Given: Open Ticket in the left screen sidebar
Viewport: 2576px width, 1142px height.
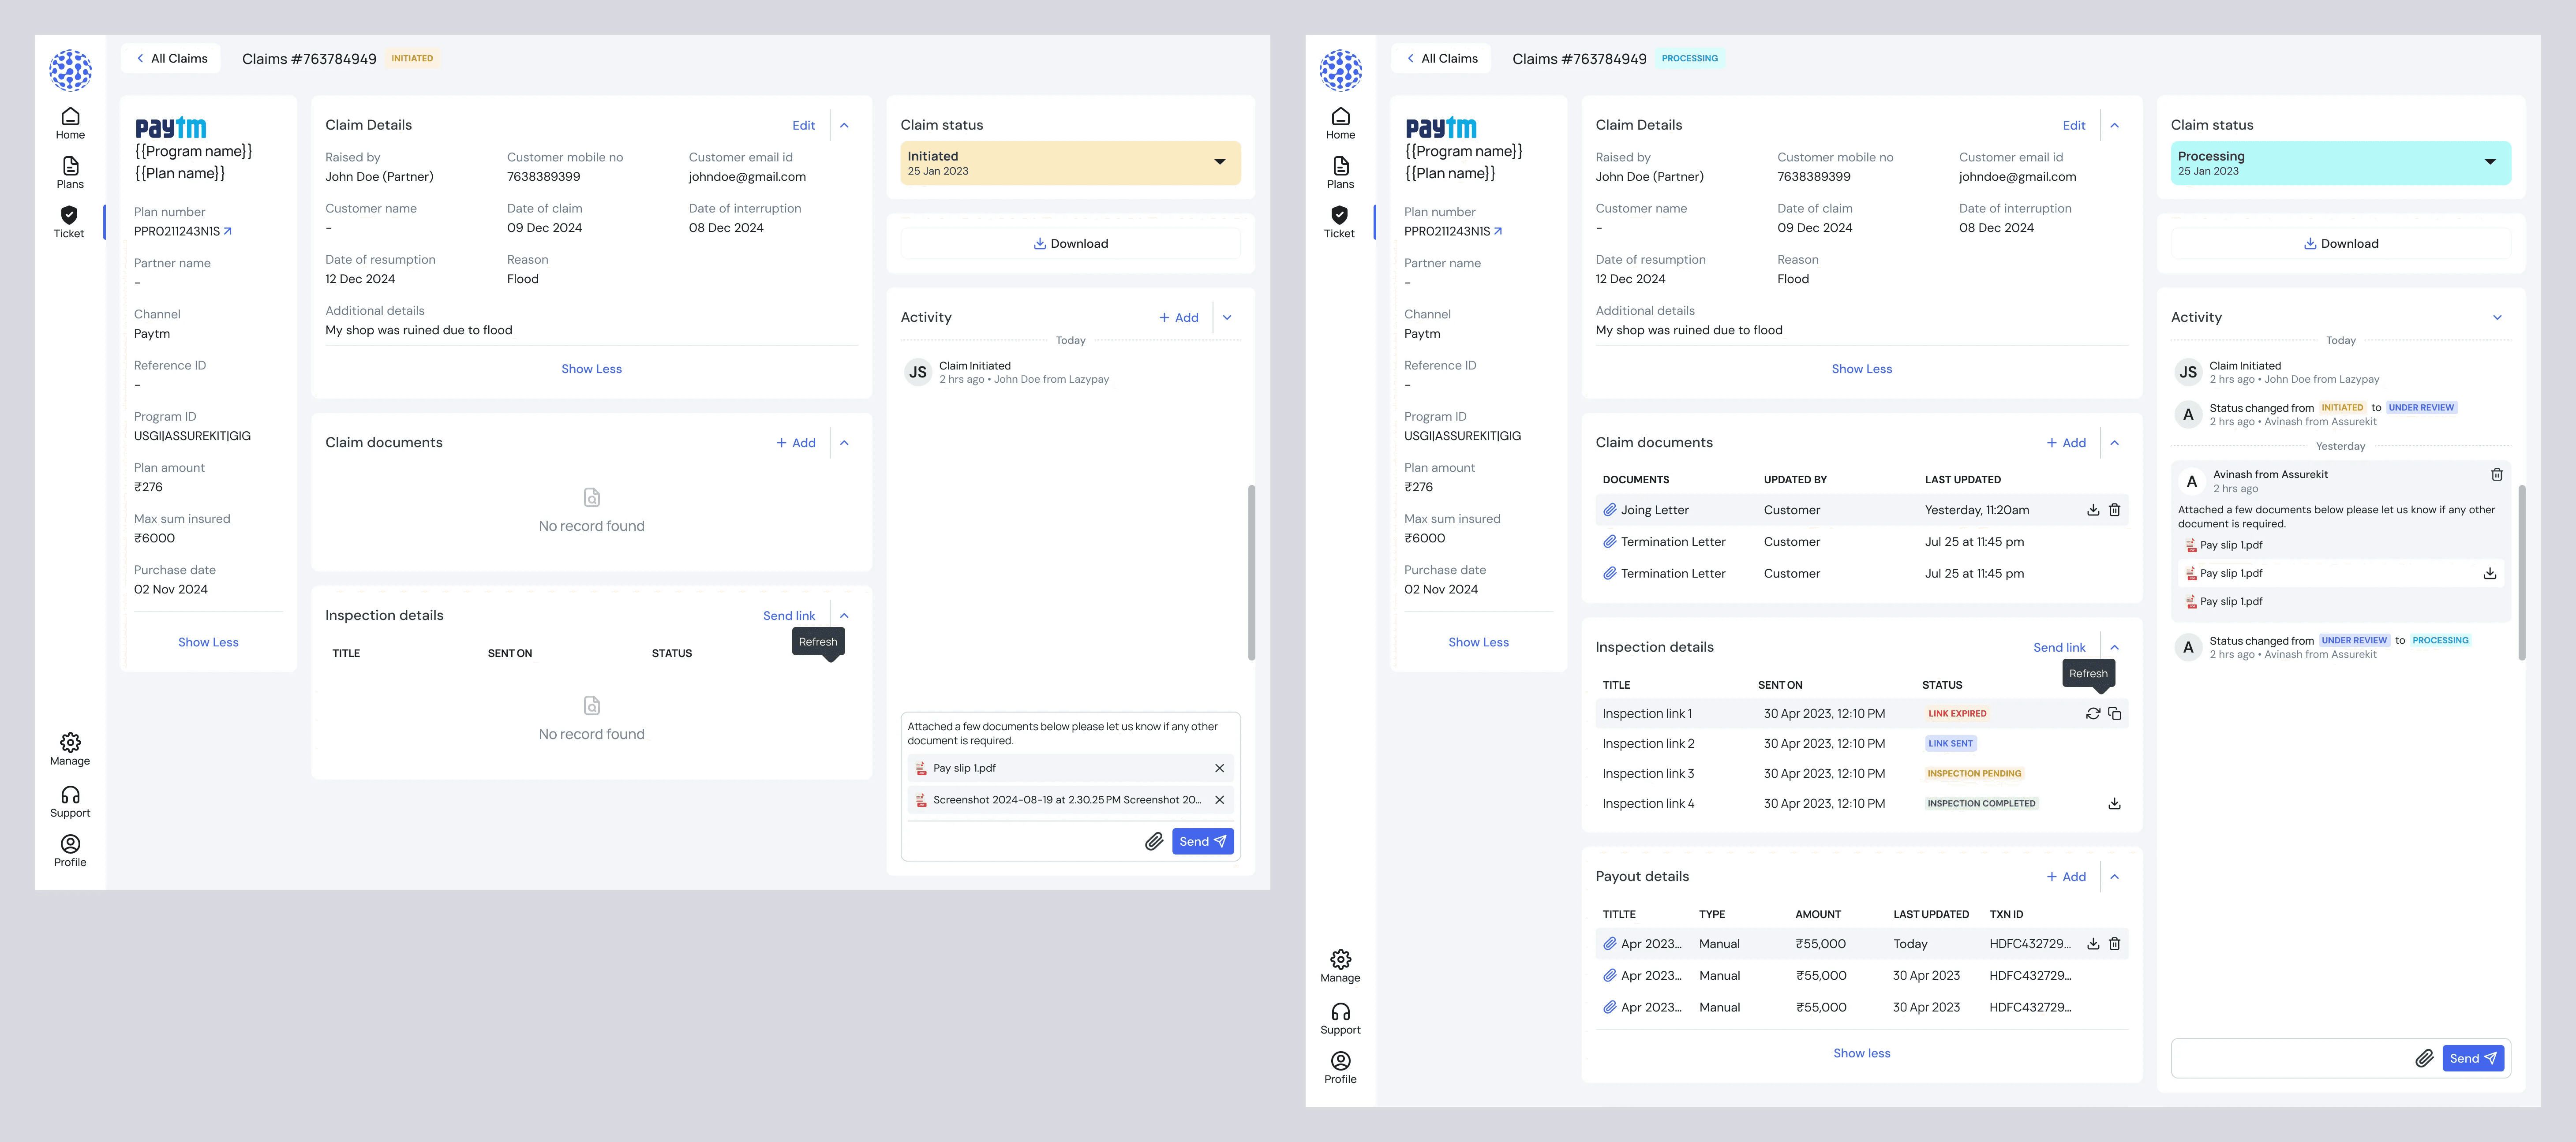Looking at the screenshot, I should coord(69,222).
